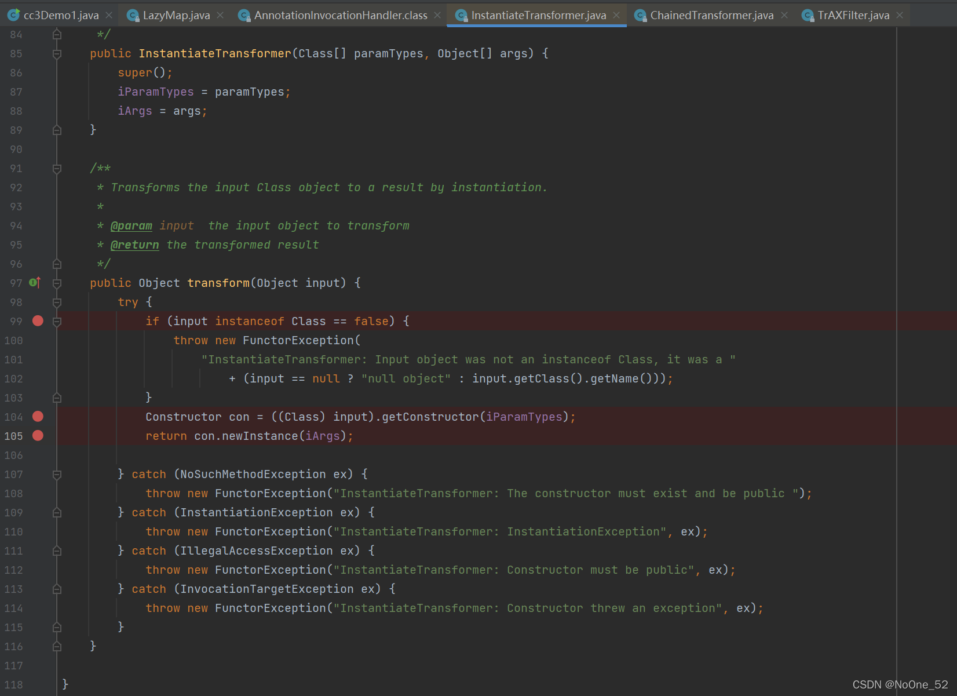Viewport: 957px width, 696px height.
Task: Click AnnotationInvocationHandler.class file icon
Action: [x=244, y=16]
